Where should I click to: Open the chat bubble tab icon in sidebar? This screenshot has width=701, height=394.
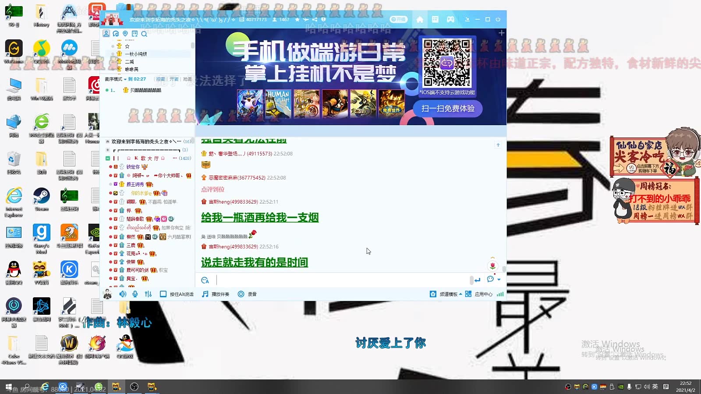pyautogui.click(x=116, y=34)
